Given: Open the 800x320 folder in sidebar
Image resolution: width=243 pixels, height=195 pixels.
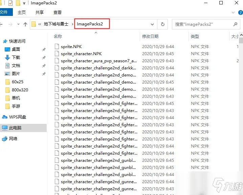Looking at the screenshot, I should pyautogui.click(x=20, y=90).
